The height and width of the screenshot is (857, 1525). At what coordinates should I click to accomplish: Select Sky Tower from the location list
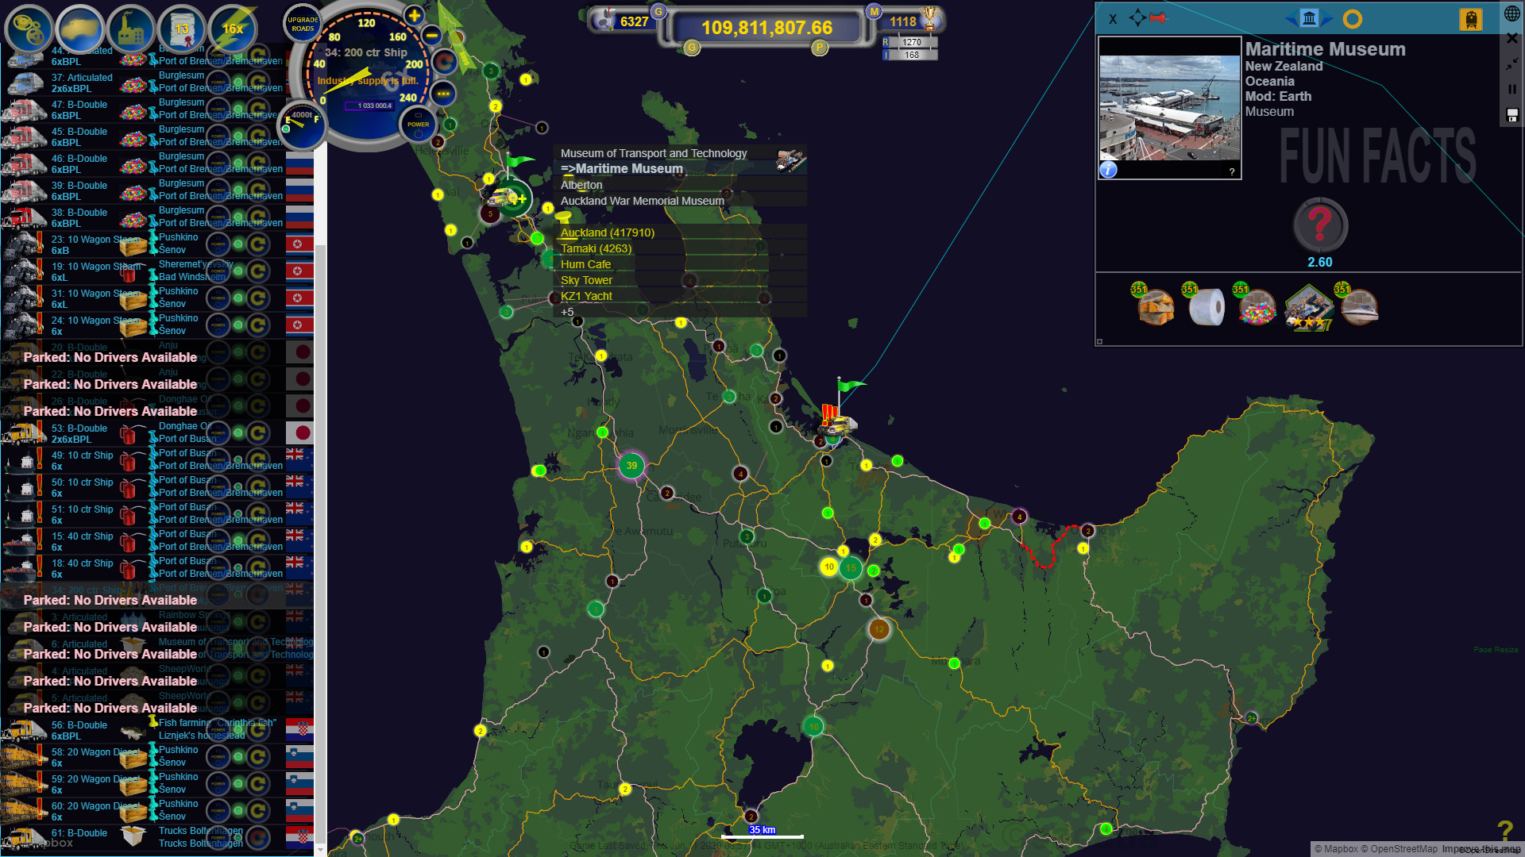(586, 280)
